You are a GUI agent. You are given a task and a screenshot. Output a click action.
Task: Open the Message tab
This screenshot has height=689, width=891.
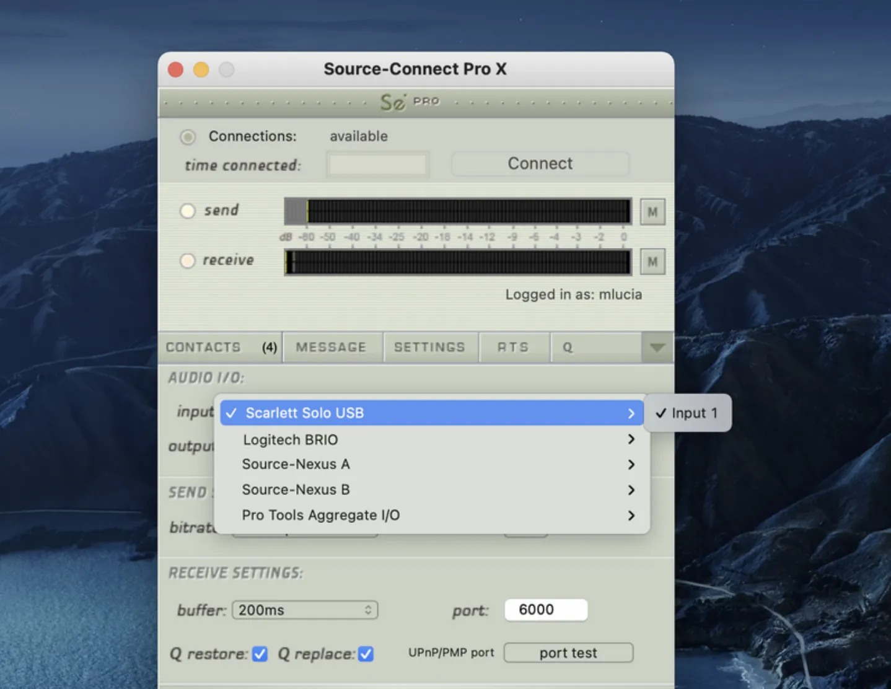point(331,348)
